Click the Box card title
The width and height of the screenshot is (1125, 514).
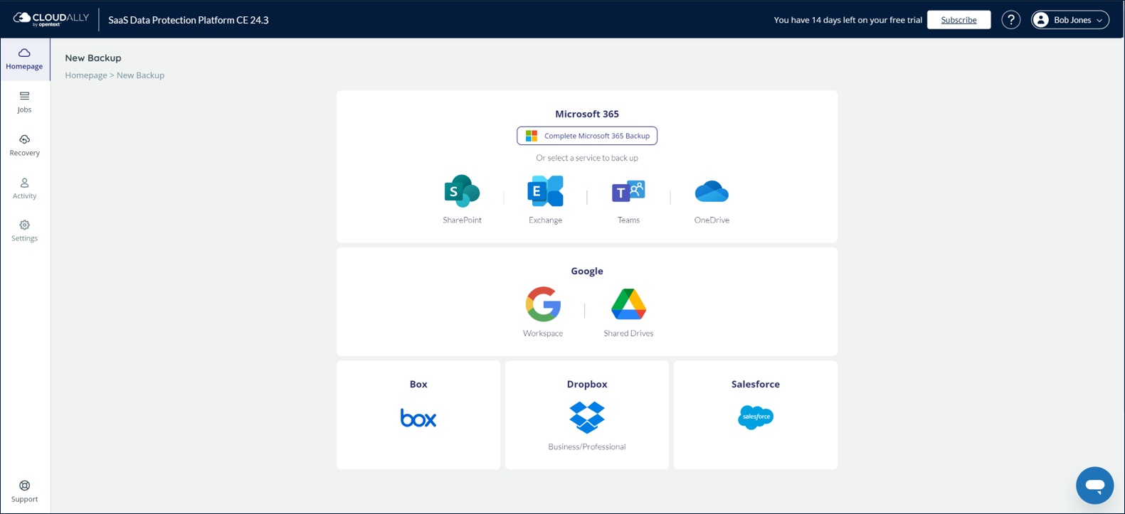coord(418,384)
